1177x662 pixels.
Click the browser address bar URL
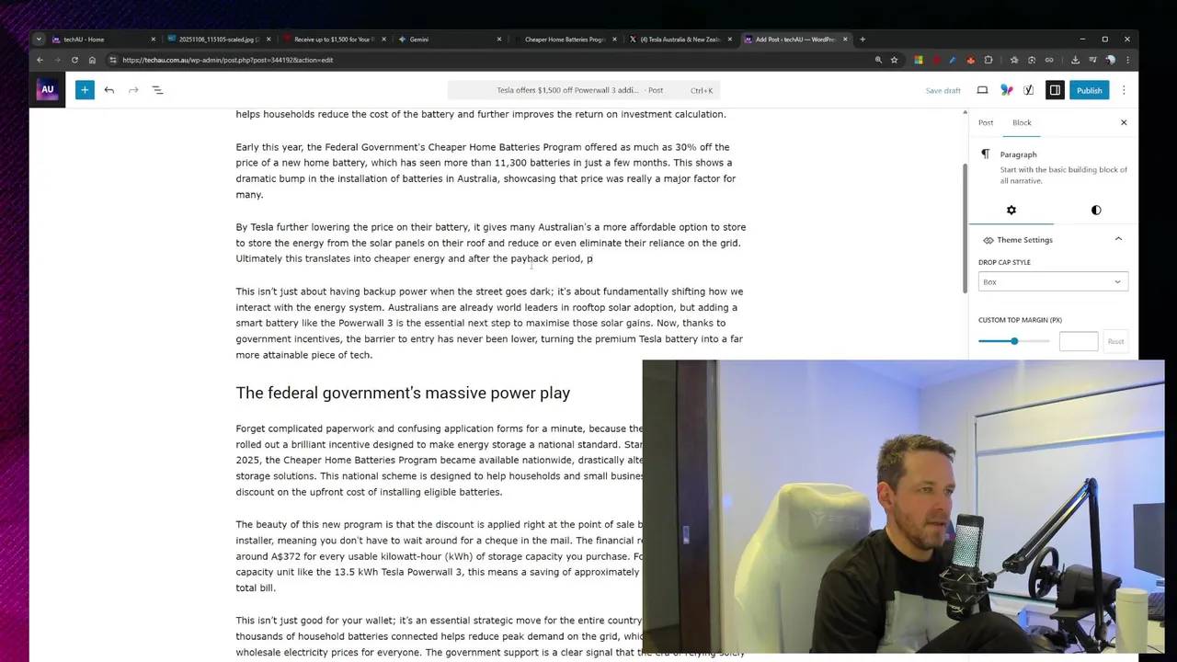(x=228, y=60)
